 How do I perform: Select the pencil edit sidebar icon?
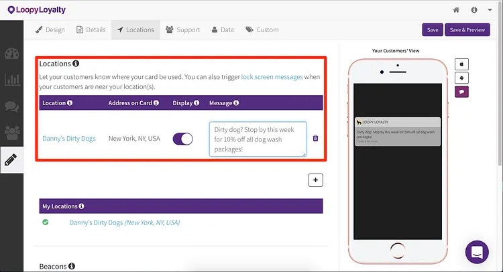coord(11,159)
